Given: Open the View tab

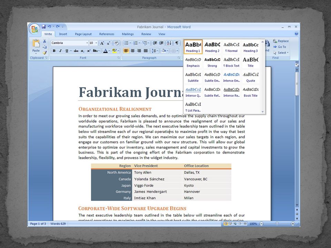Looking at the screenshot, I should (162, 34).
